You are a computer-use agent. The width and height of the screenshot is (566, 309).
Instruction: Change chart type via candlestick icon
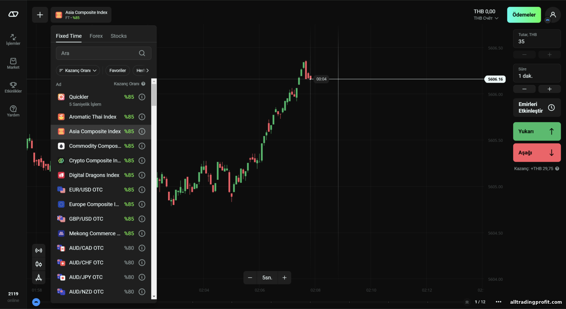tap(38, 264)
